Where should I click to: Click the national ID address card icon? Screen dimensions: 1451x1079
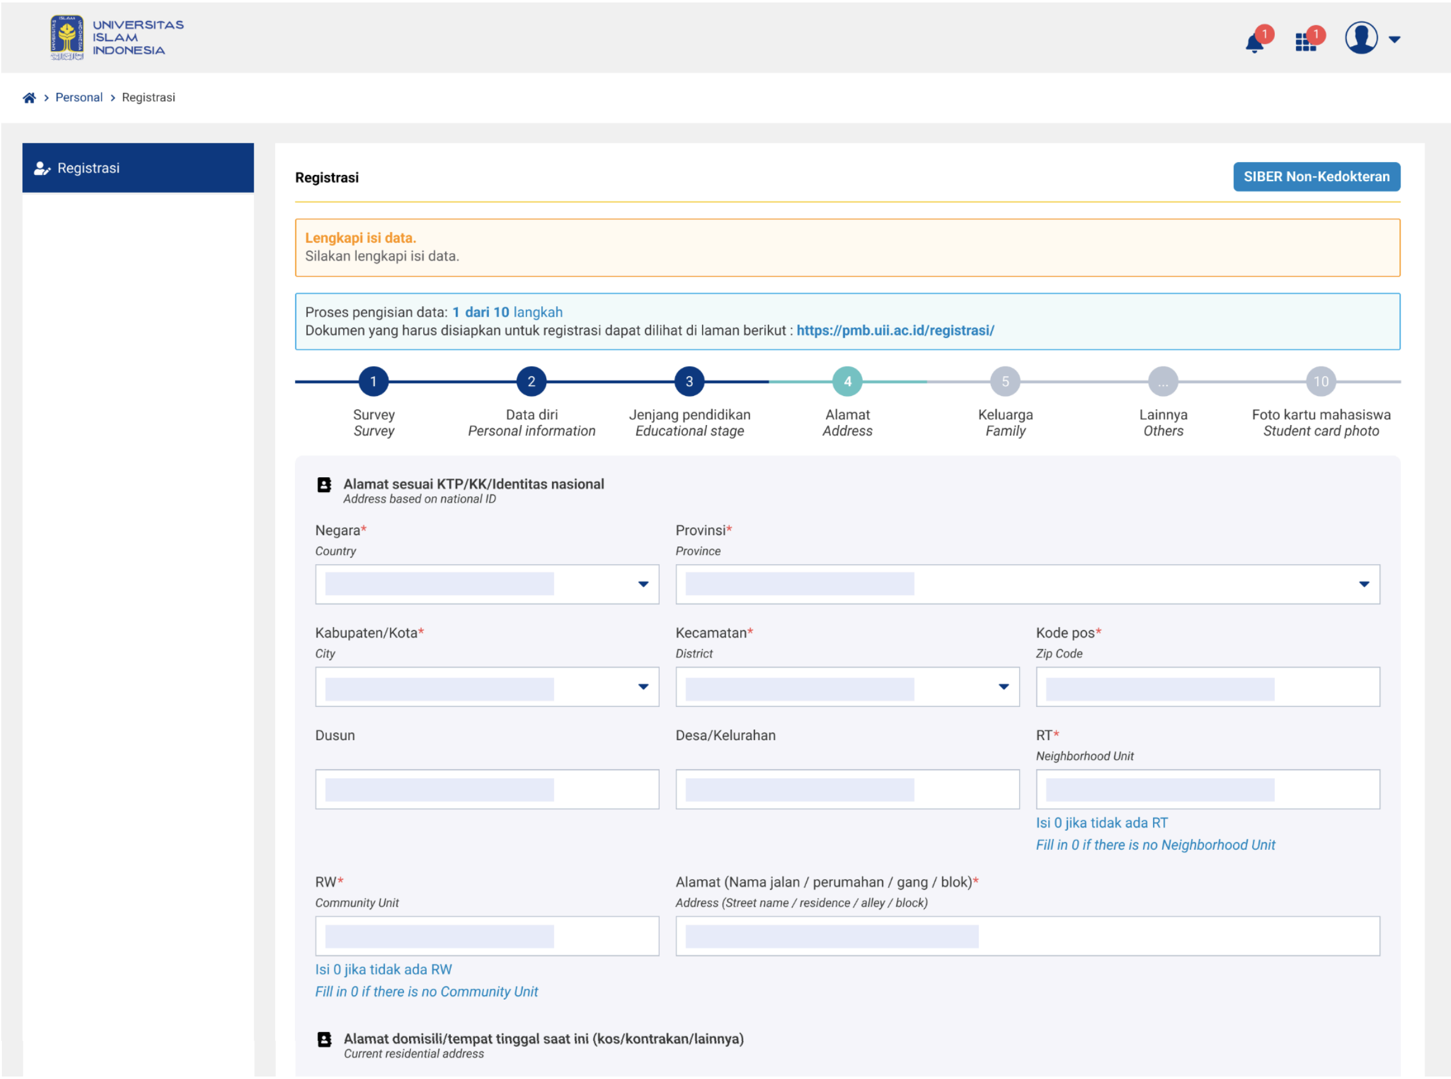click(324, 485)
